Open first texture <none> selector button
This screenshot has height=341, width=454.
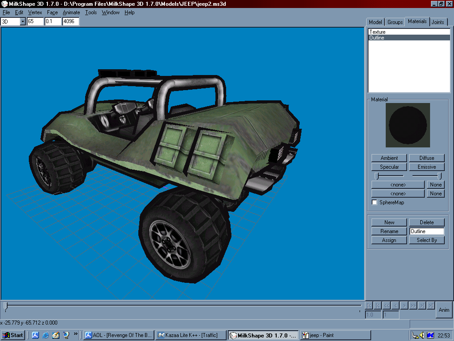(398, 185)
